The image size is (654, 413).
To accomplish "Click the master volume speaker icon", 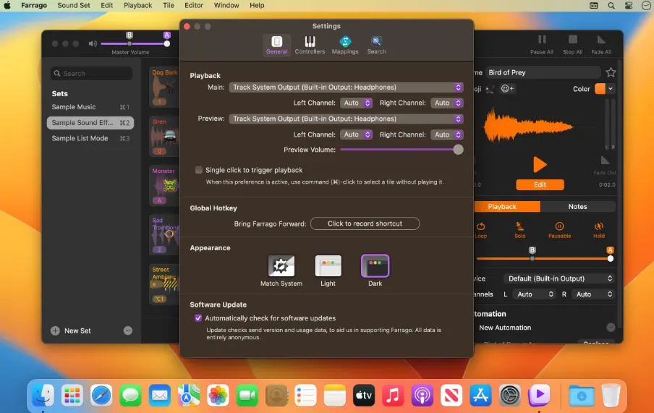I will click(93, 43).
